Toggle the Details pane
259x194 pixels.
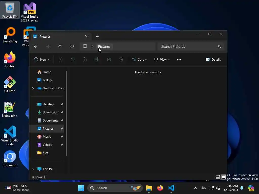click(213, 60)
